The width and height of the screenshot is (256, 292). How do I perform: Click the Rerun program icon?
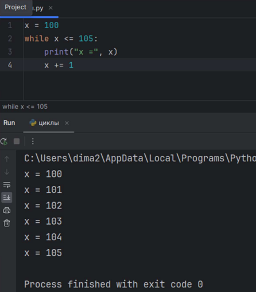(4, 142)
